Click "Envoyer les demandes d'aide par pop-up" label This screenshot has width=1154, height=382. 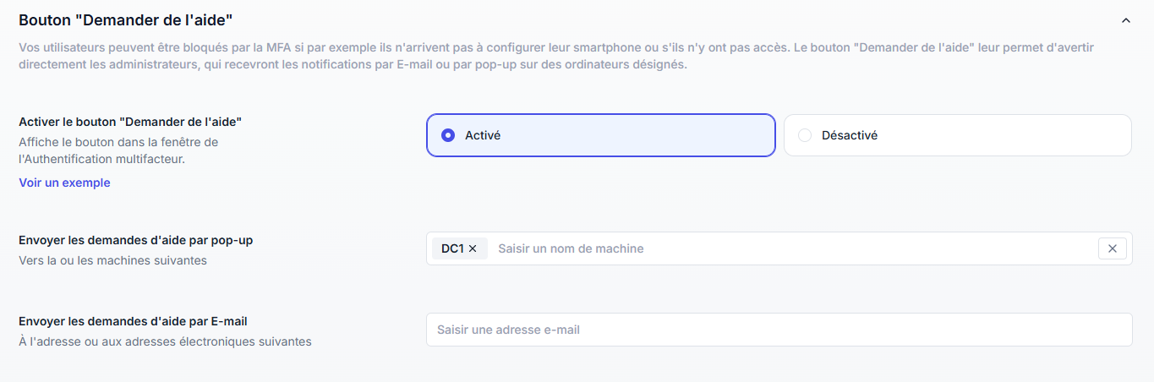click(x=135, y=240)
